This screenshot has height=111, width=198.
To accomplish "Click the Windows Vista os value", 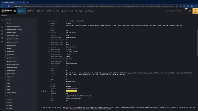I will point(71,82).
